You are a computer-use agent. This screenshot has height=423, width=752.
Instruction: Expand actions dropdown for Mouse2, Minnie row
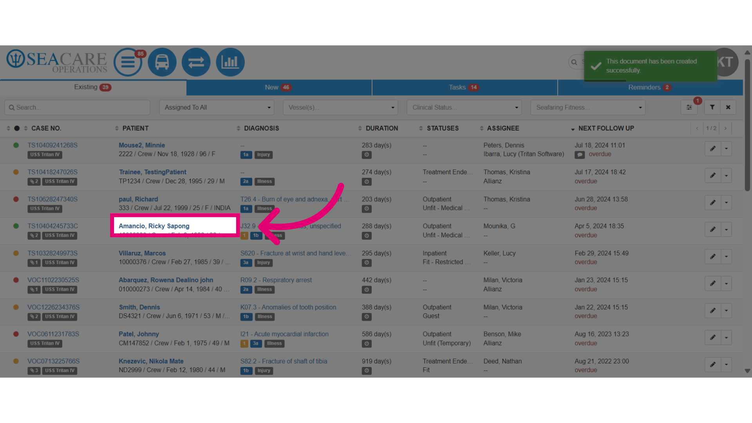pyautogui.click(x=727, y=148)
